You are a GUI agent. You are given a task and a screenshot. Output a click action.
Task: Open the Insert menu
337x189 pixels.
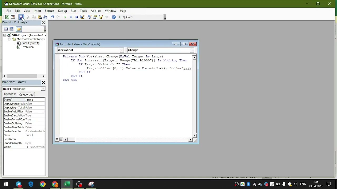(x=37, y=11)
